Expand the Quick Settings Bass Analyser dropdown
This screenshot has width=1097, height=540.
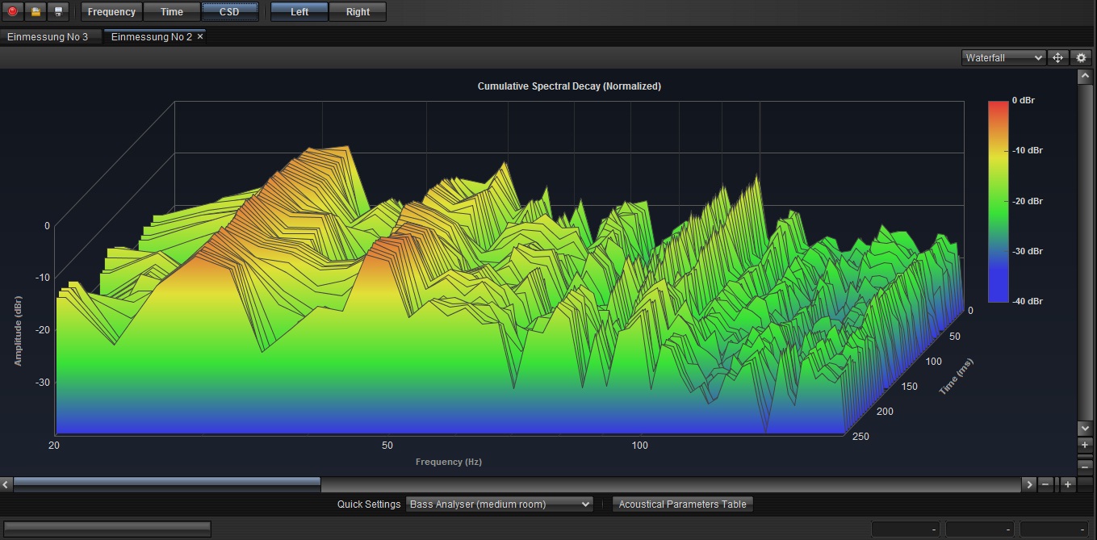point(499,504)
